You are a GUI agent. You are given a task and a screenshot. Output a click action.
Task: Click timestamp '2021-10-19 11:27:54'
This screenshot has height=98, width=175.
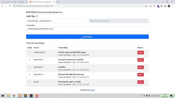click(x=81, y=85)
